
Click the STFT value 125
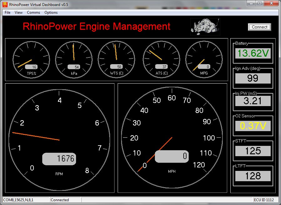point(253,151)
